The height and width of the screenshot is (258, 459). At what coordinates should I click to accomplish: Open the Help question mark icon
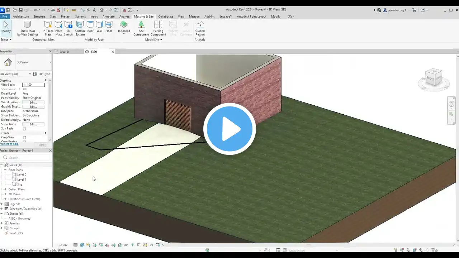[x=423, y=10]
